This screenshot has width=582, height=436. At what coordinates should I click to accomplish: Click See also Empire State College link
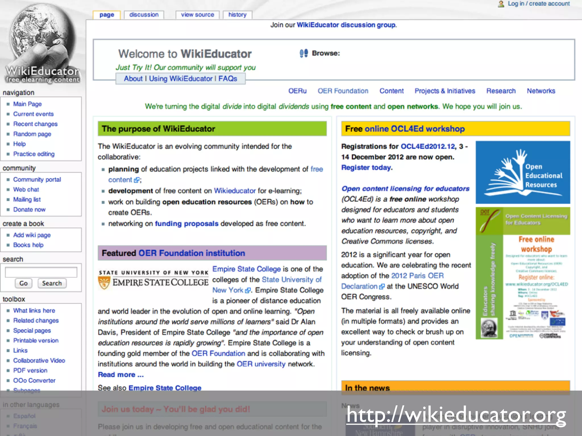coord(165,388)
